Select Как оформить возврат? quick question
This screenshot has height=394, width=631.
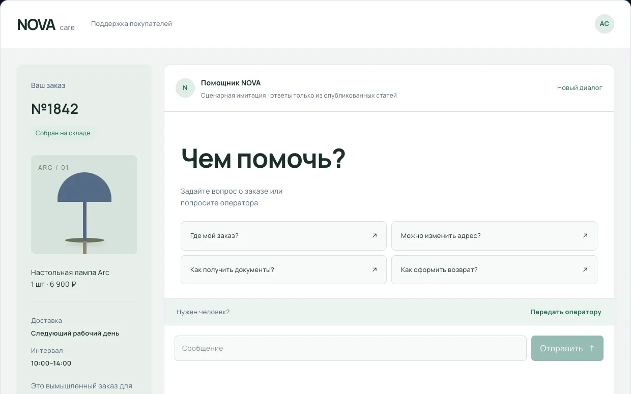pyautogui.click(x=494, y=270)
